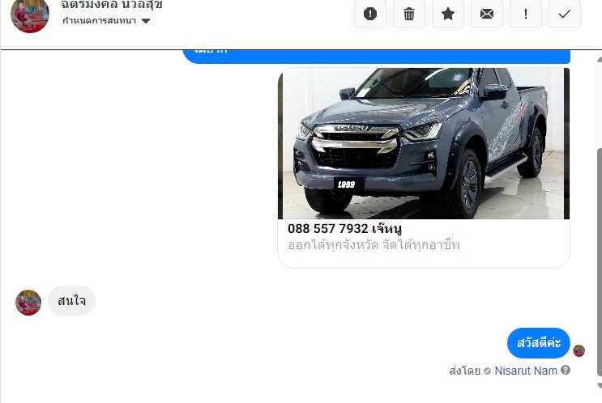Click the '088 557 7932 เจ๊หนู' card title
The width and height of the screenshot is (602, 403).
pos(344,229)
